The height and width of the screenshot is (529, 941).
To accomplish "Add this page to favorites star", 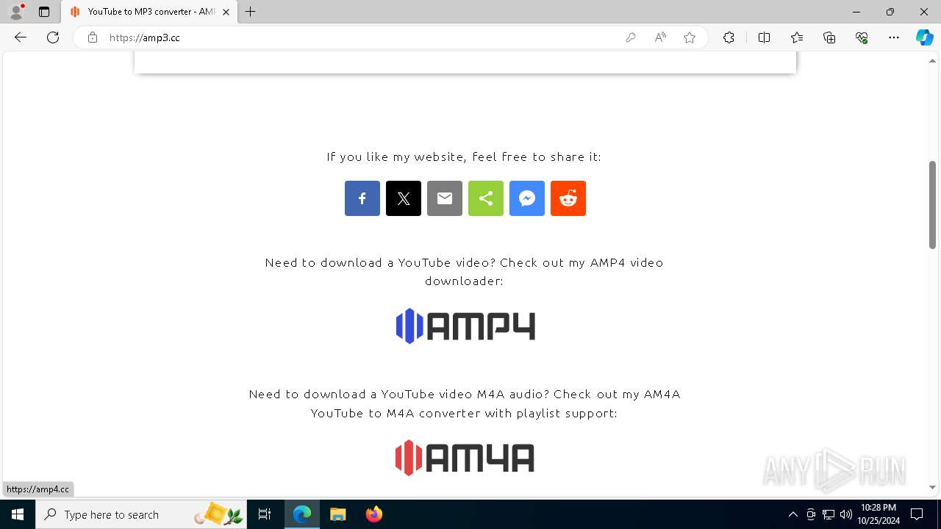I will click(690, 37).
